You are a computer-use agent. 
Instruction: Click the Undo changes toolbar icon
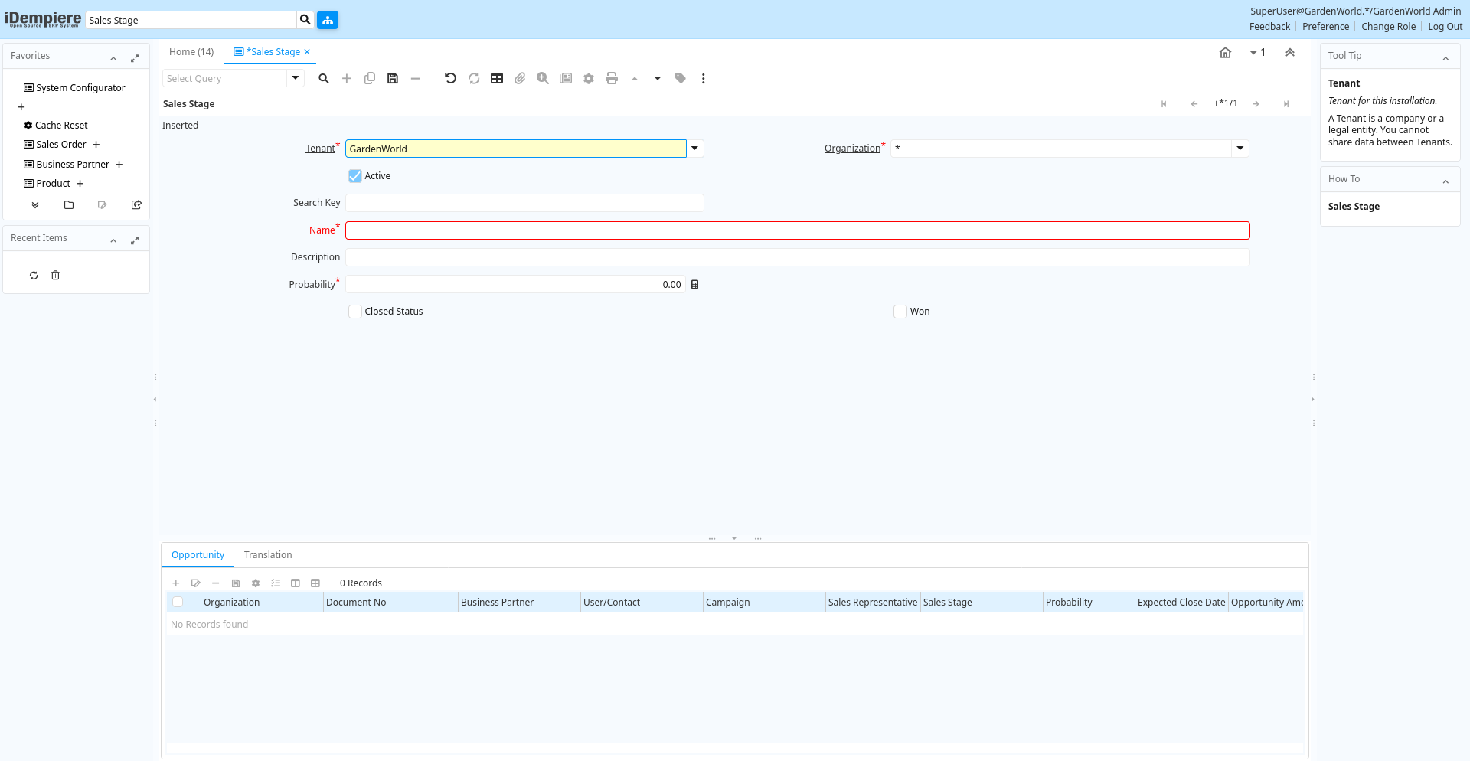[x=450, y=78]
